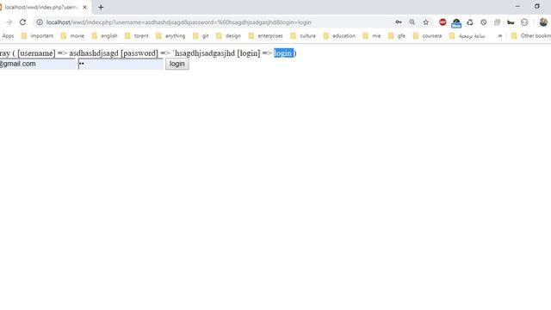The width and height of the screenshot is (551, 310).
Task: Open the education bookmarks folder
Action: click(339, 36)
